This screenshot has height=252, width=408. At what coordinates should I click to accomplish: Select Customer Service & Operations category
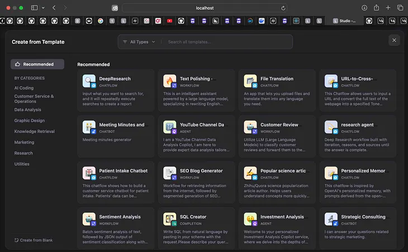[34, 98]
